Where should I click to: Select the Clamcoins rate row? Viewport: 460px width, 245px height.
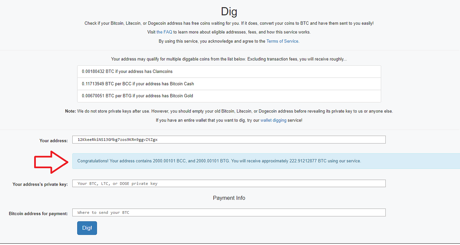229,72
